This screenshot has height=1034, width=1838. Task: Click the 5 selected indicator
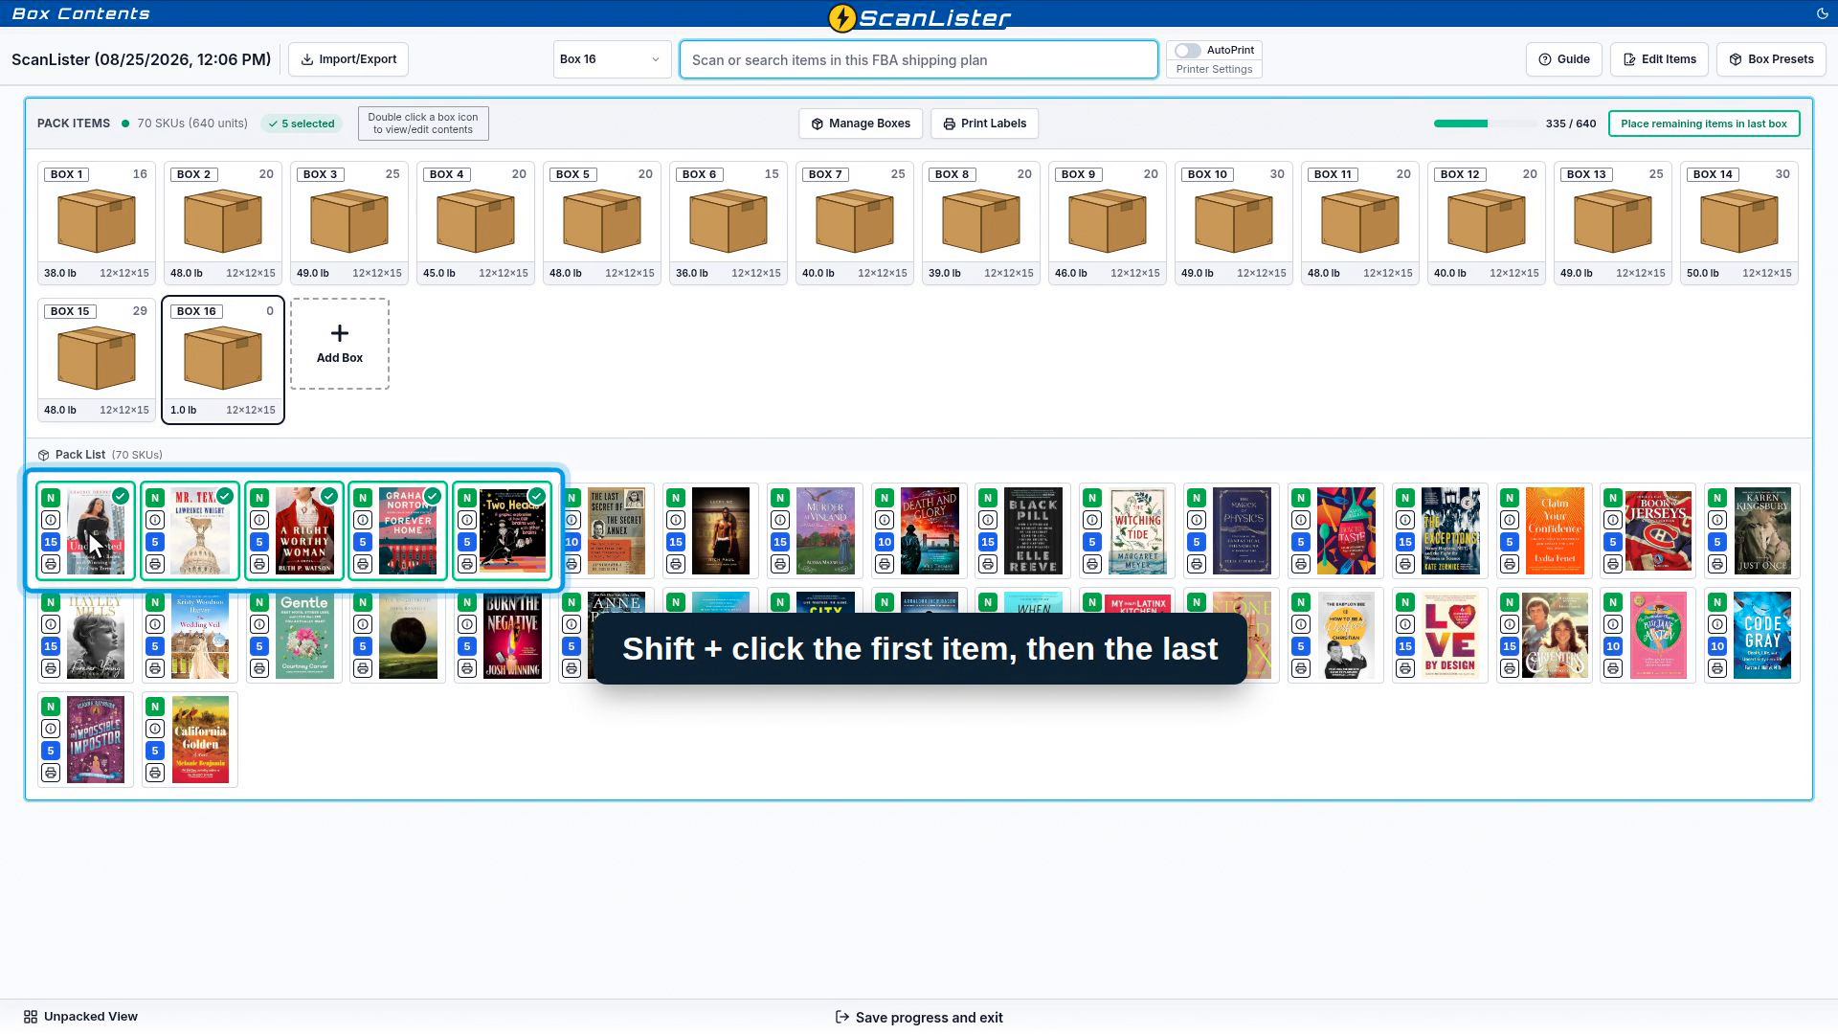click(x=302, y=124)
